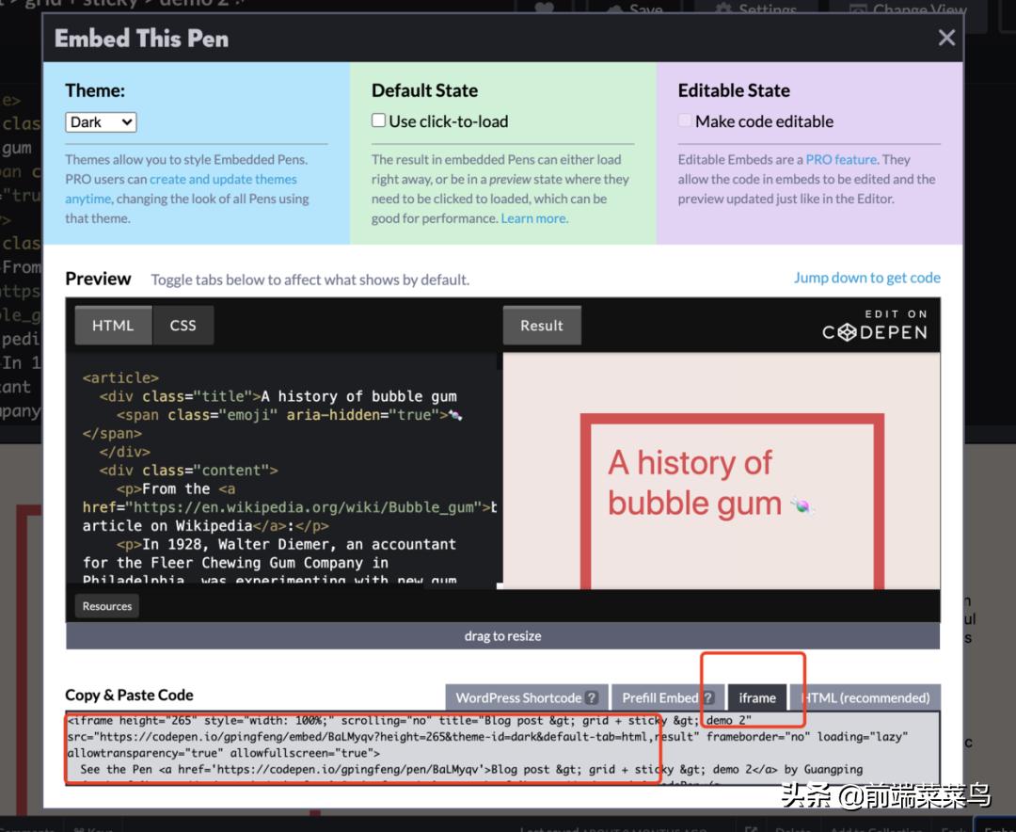Select the HTML (recommended) code tab
This screenshot has width=1016, height=832.
click(x=865, y=697)
